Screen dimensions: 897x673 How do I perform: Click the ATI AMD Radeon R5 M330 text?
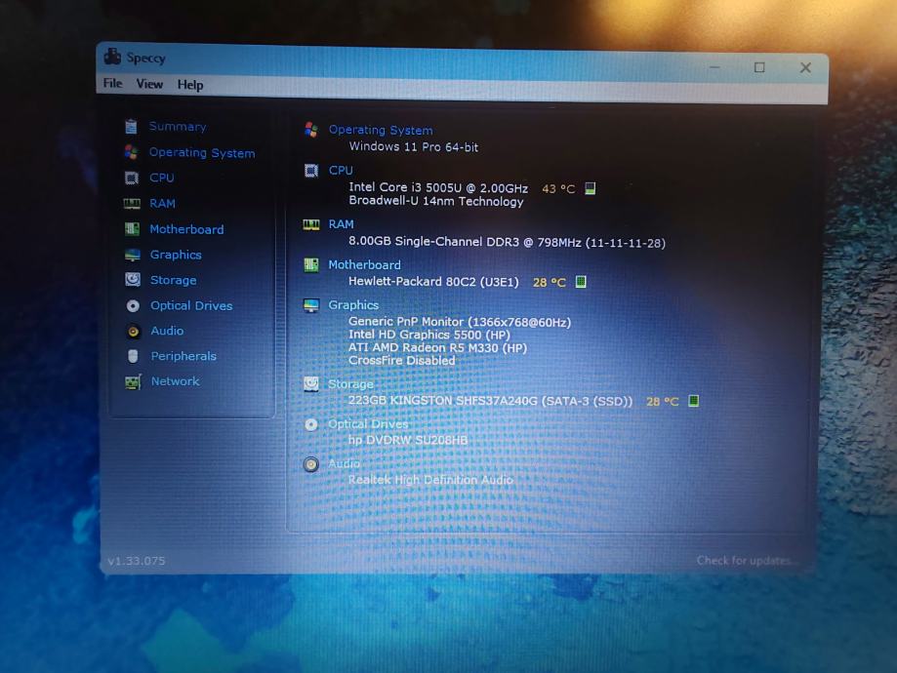pyautogui.click(x=437, y=347)
